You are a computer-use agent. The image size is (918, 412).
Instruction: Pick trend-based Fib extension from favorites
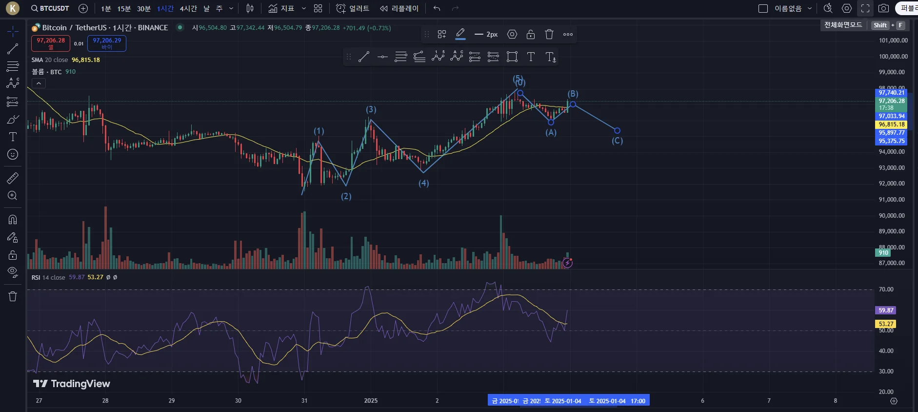(x=419, y=57)
